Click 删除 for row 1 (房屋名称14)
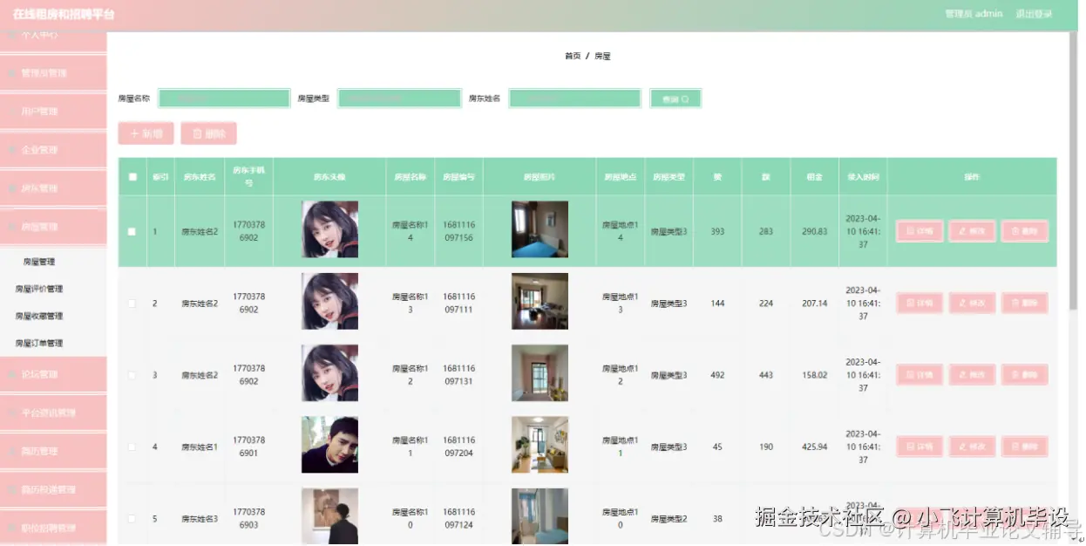Screen dimensions: 1086x546 pyautogui.click(x=1025, y=231)
